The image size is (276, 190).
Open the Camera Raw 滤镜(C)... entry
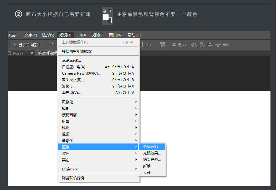point(98,73)
